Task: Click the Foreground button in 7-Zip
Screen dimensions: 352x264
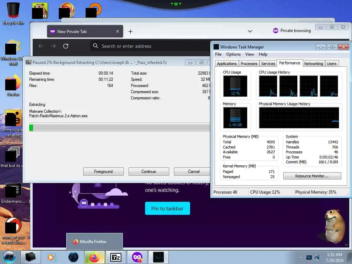Action: pyautogui.click(x=103, y=172)
